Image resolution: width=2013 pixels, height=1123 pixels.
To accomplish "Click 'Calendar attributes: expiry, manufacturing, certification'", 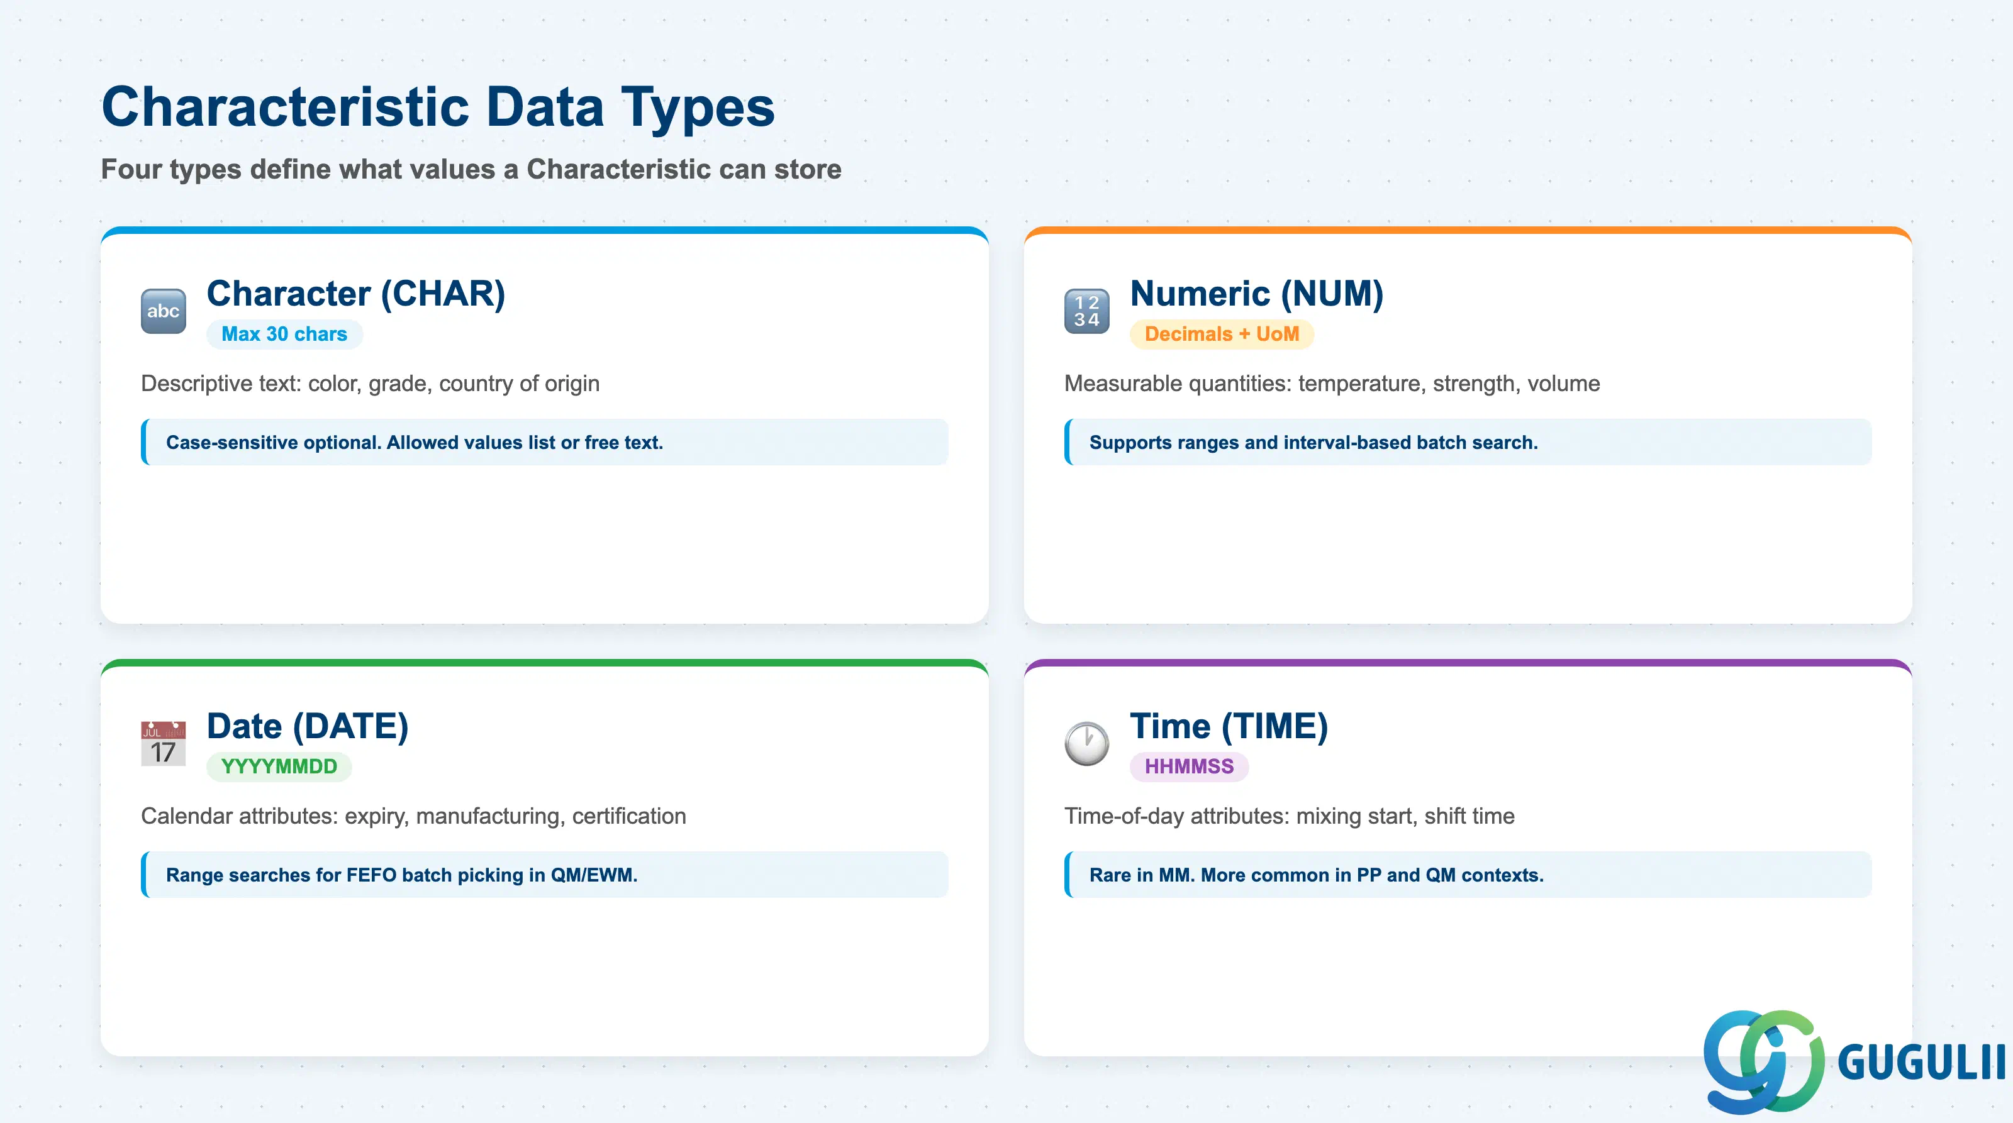I will point(413,816).
